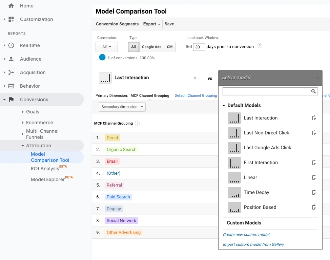Select the All type toggle
Screen dimensions: 330x260
(133, 47)
